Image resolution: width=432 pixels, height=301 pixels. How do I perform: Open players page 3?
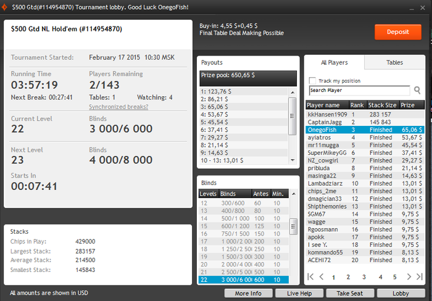(364, 277)
